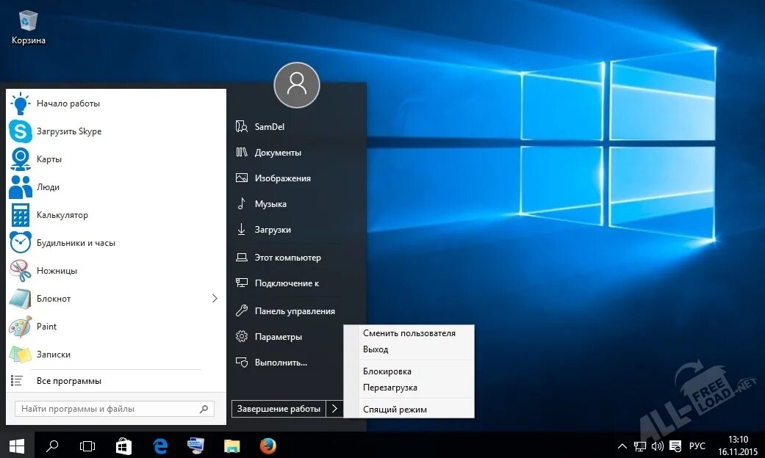
Task: Expand hidden tray icons arrow
Action: [x=621, y=446]
